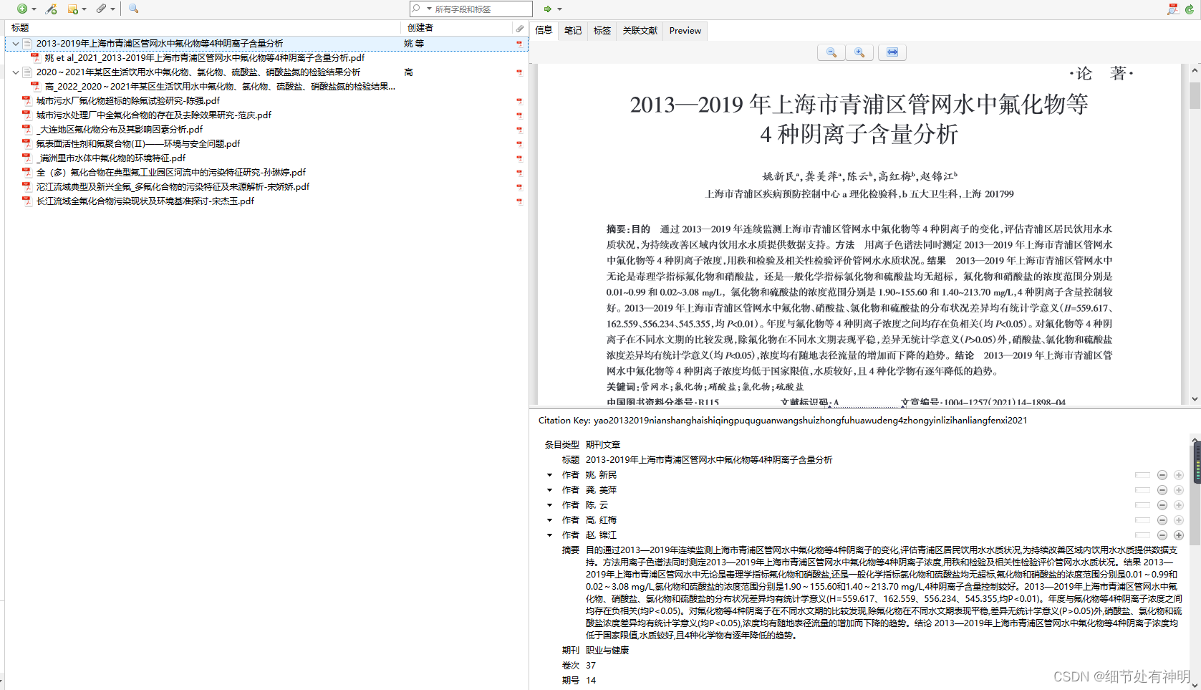This screenshot has width=1201, height=690.
Task: Toggle single-field name mode for 赵, 锦江
Action: pos(1142,535)
